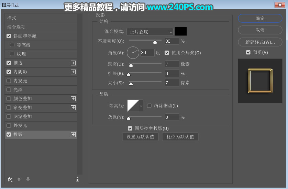288x189 pixels.
Task: Select the 内发光 row label
Action: [20, 81]
